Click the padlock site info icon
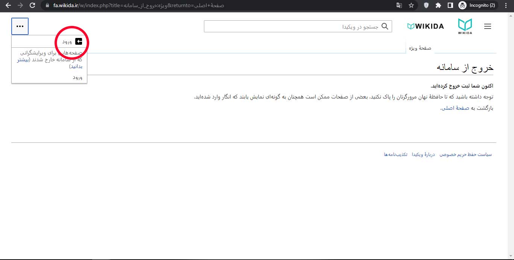Image resolution: width=514 pixels, height=260 pixels. pos(47,6)
